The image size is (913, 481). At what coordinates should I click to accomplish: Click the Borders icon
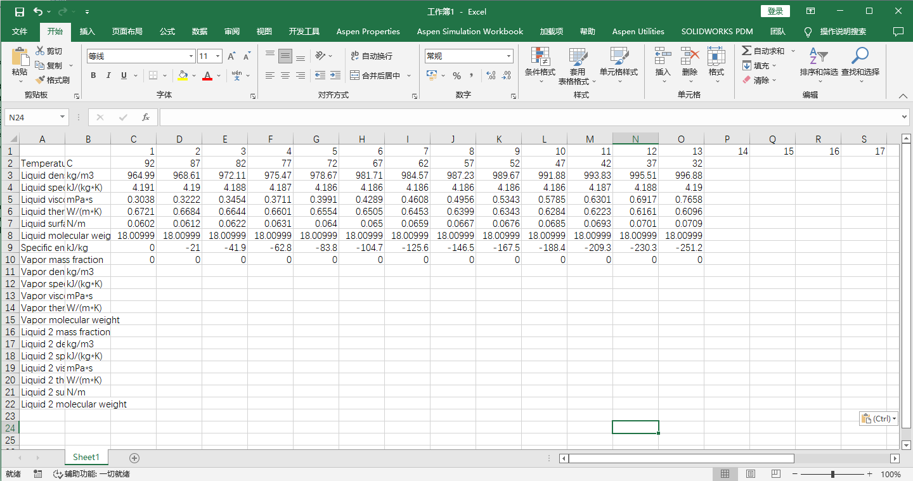[x=153, y=75]
